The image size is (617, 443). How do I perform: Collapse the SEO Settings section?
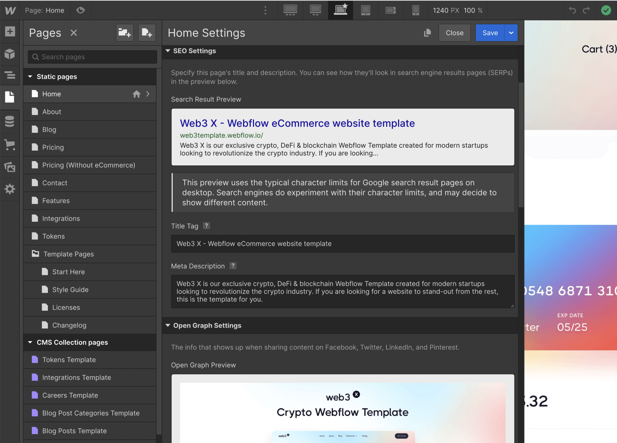coord(167,51)
